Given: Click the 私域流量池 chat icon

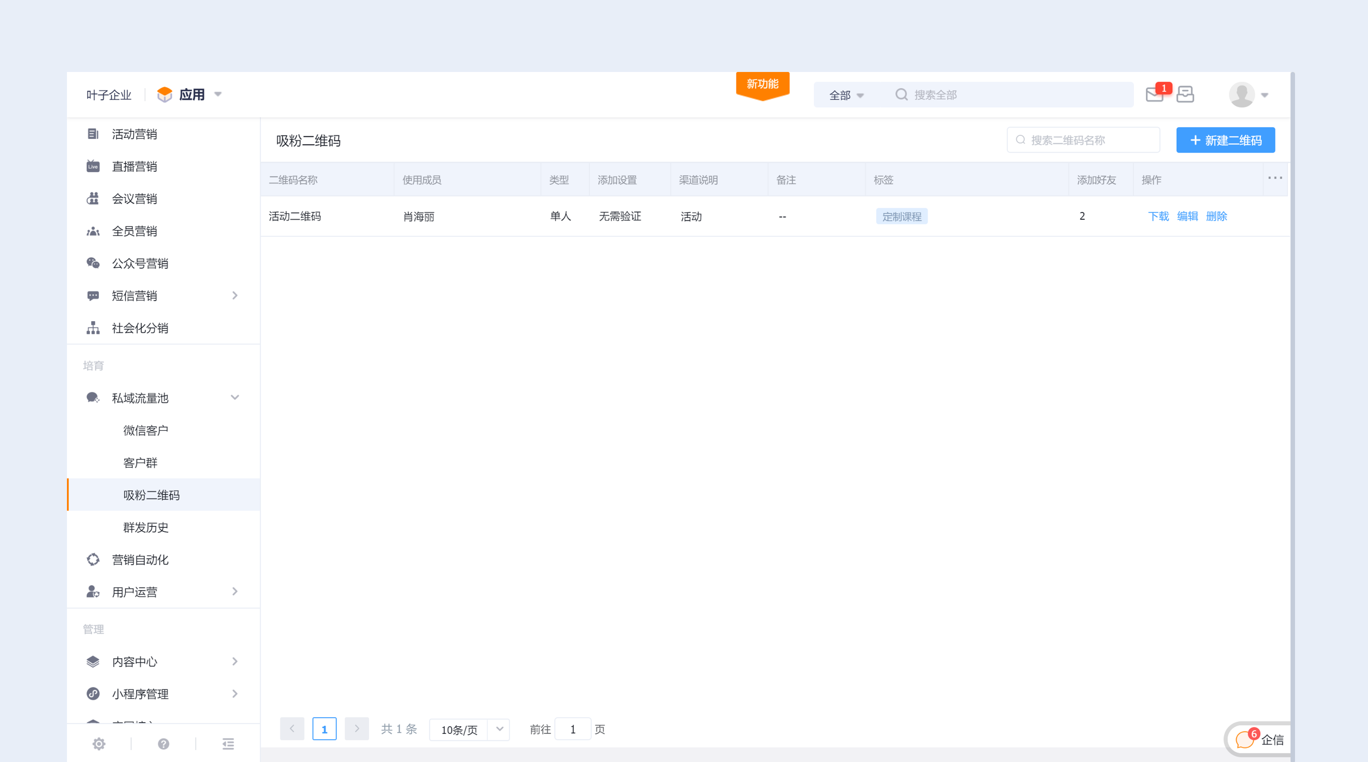Looking at the screenshot, I should coord(93,398).
